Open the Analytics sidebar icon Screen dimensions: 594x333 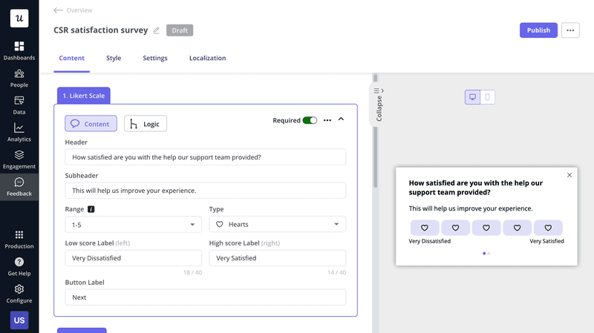pos(19,132)
